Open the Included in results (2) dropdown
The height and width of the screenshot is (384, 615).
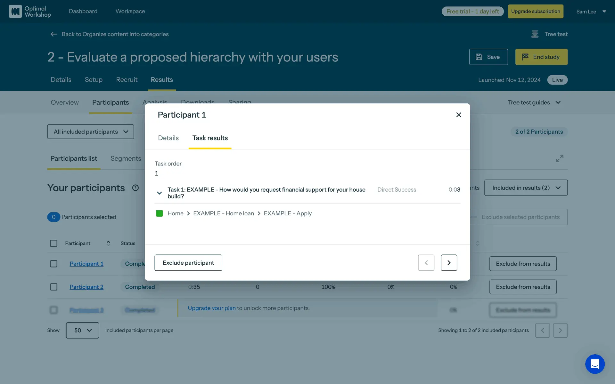[526, 188]
